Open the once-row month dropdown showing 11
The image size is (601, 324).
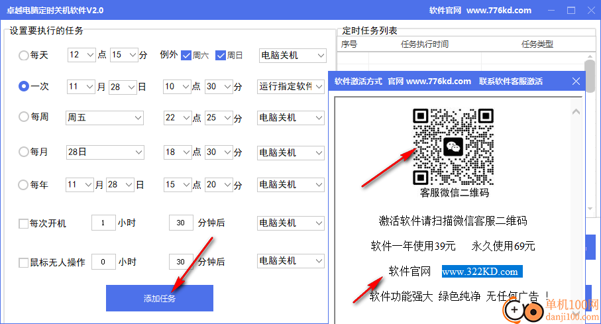point(80,87)
